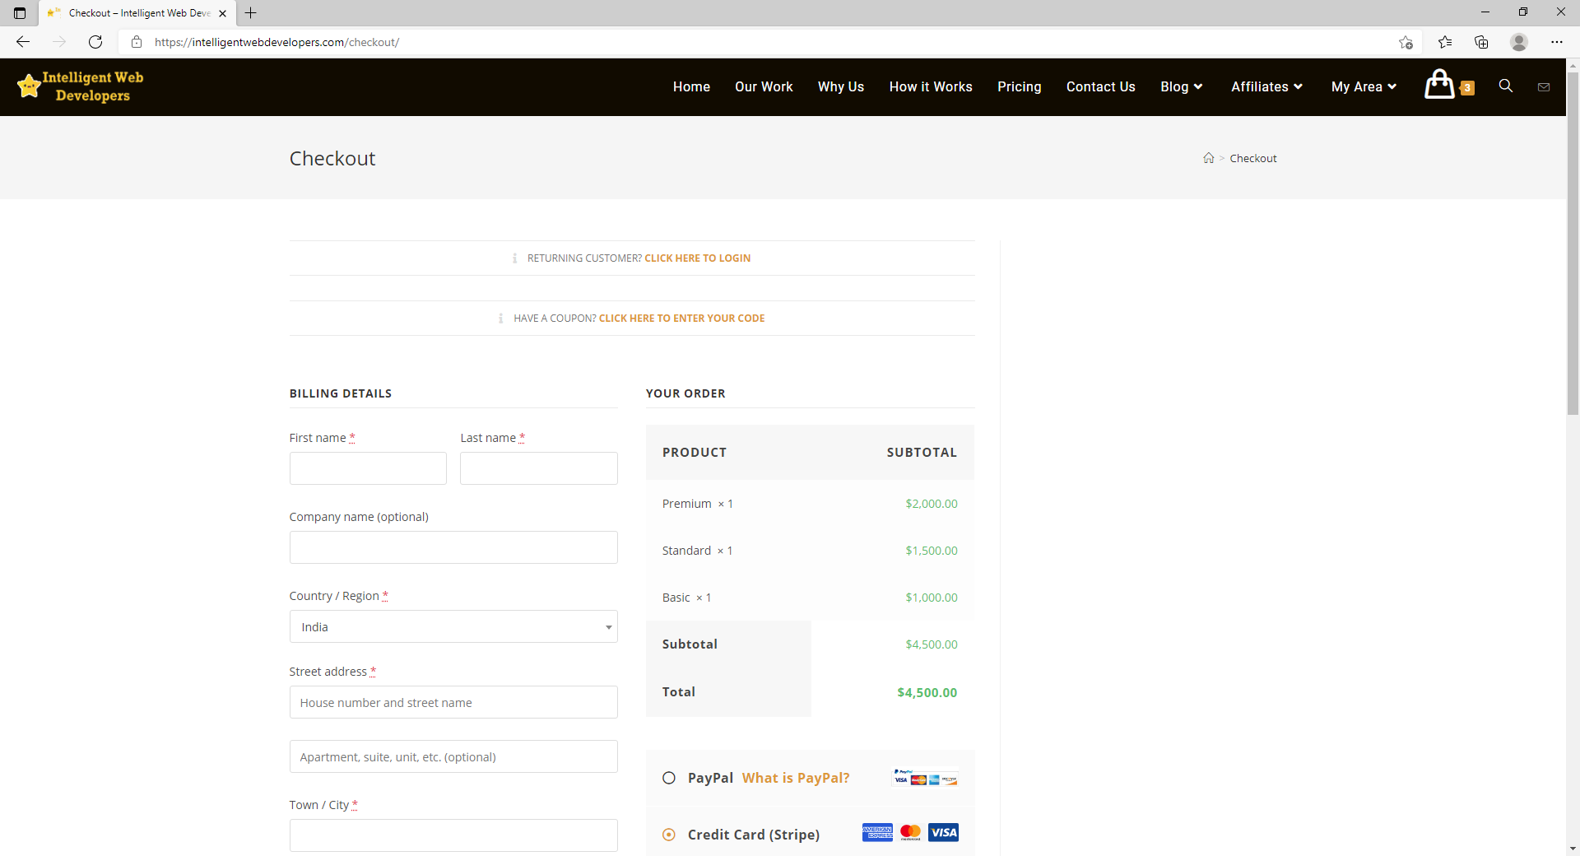
Task: Click the First name input field
Action: pyautogui.click(x=367, y=468)
